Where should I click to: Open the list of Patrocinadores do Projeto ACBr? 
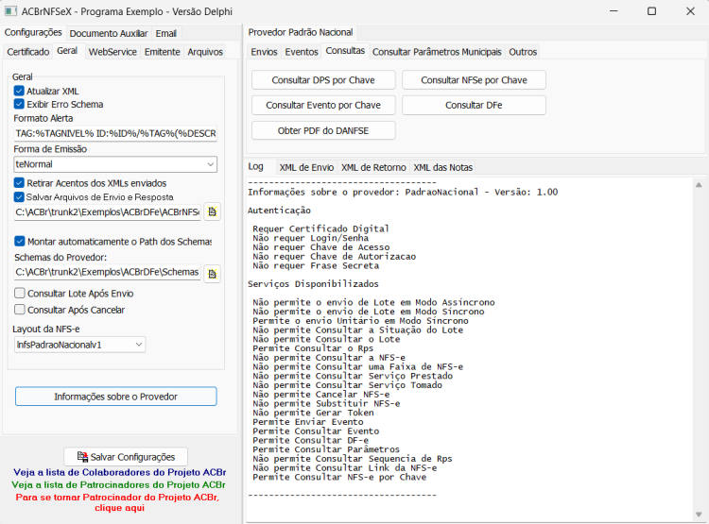[118, 484]
